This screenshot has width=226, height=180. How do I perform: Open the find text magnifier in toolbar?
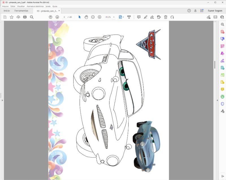pos(32,17)
